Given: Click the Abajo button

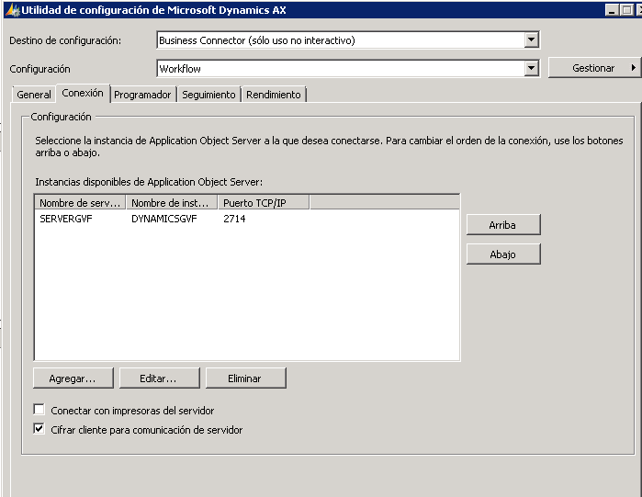Looking at the screenshot, I should [503, 254].
